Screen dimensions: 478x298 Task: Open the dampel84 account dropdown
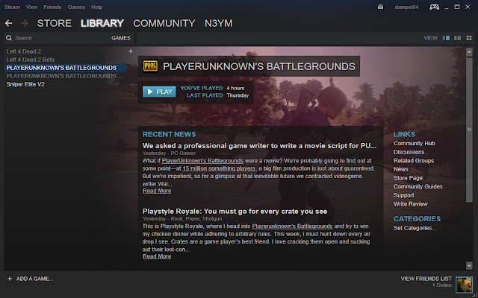click(406, 7)
